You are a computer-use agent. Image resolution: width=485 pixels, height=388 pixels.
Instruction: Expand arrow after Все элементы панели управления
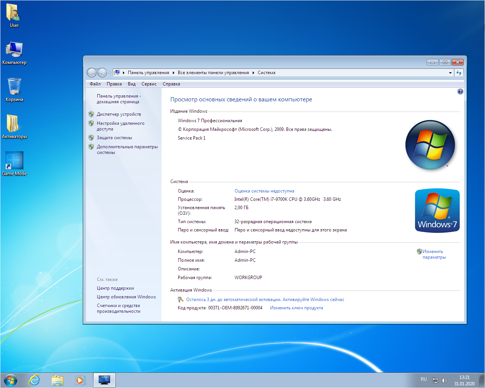tap(253, 73)
